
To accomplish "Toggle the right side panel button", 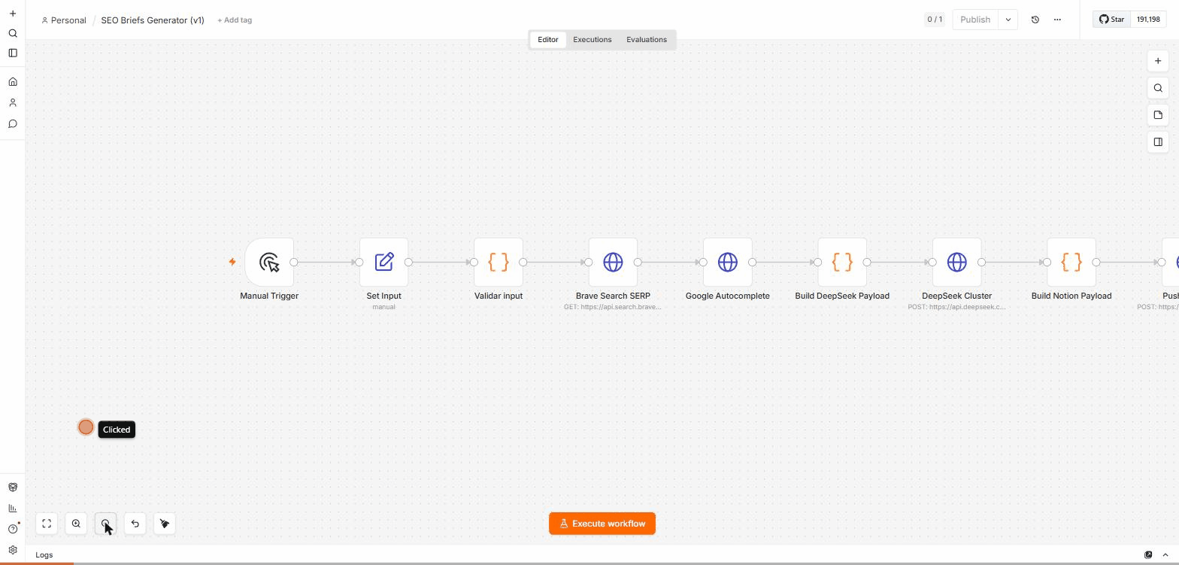I will click(x=1158, y=142).
